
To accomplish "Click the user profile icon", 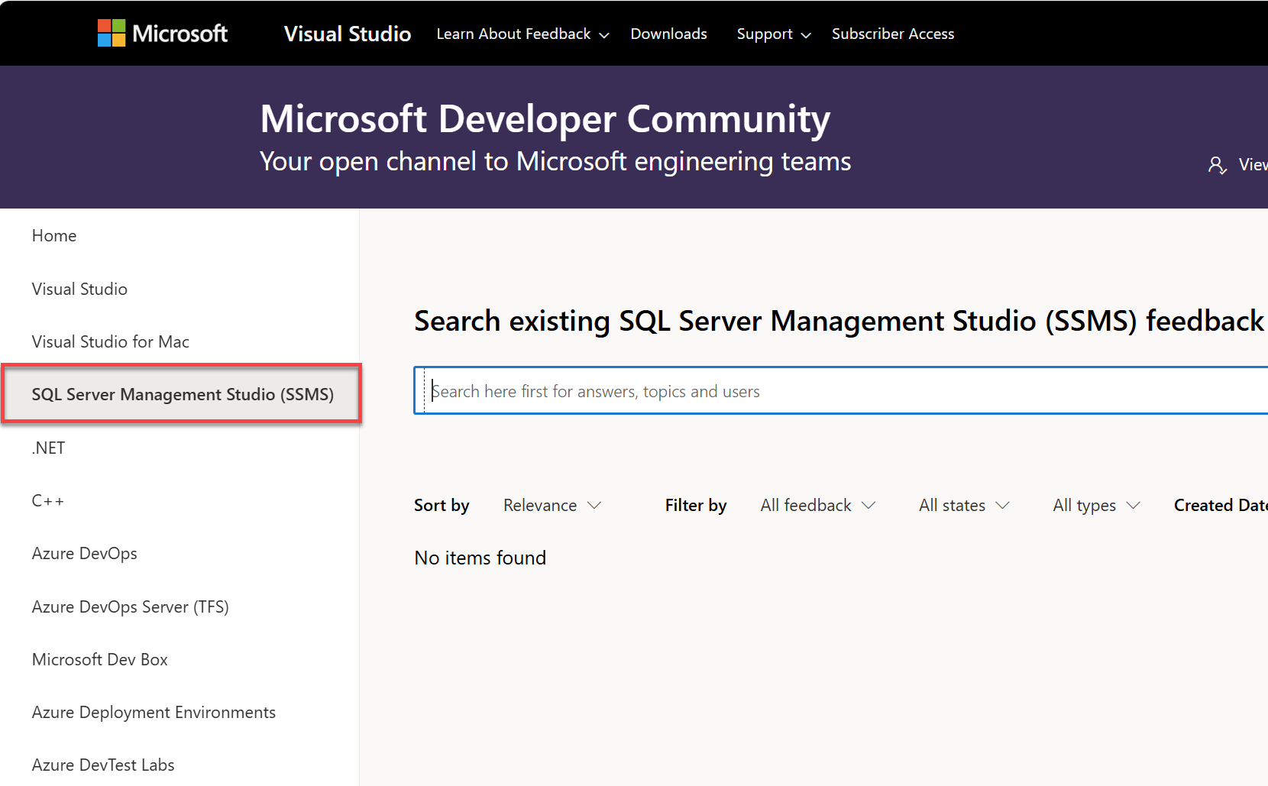I will 1217,165.
